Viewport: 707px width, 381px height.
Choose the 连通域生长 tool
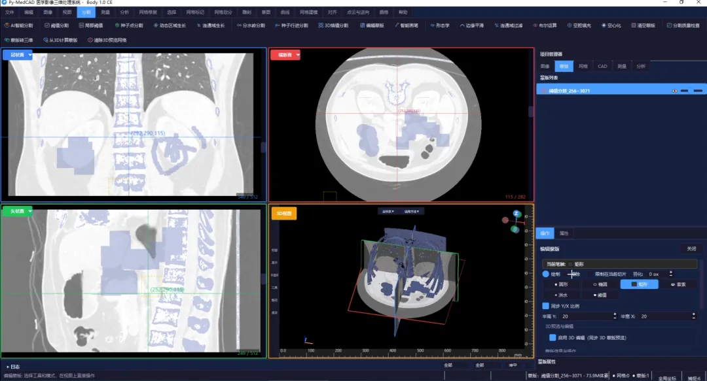[211, 25]
